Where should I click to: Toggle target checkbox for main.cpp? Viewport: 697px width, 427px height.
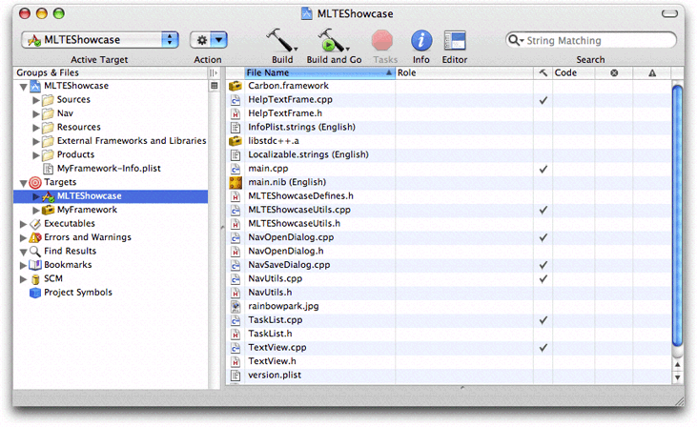pyautogui.click(x=543, y=169)
